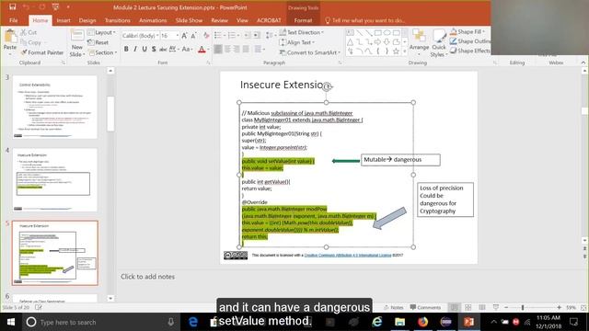Clear all formatting icon
Image resolution: width=589 pixels, height=331 pixels.
click(206, 36)
